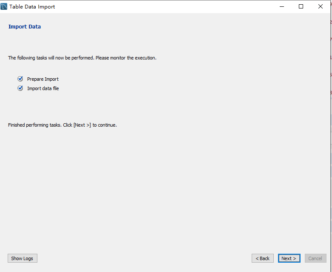Click the Prepare Import checkmark icon
Viewport: 332px width, 272px height.
tap(20, 79)
